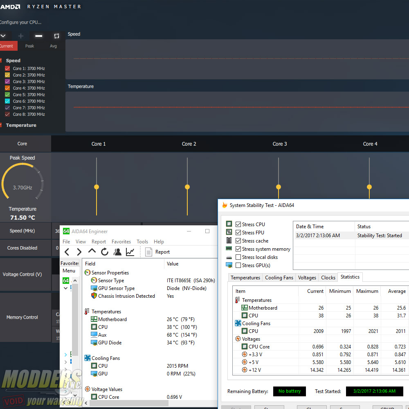The width and height of the screenshot is (409, 409).
Task: Enable the Stress local disks checkbox
Action: 238,257
